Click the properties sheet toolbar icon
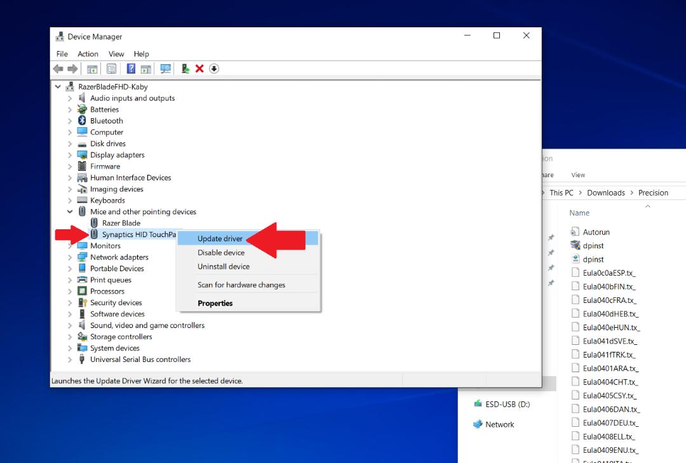 [x=112, y=69]
